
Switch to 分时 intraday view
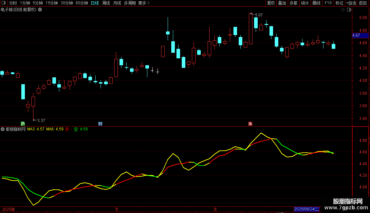[13, 3]
